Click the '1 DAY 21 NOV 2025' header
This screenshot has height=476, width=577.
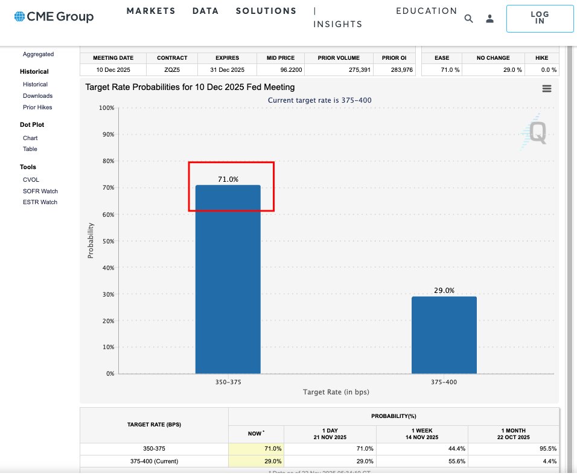coord(330,434)
